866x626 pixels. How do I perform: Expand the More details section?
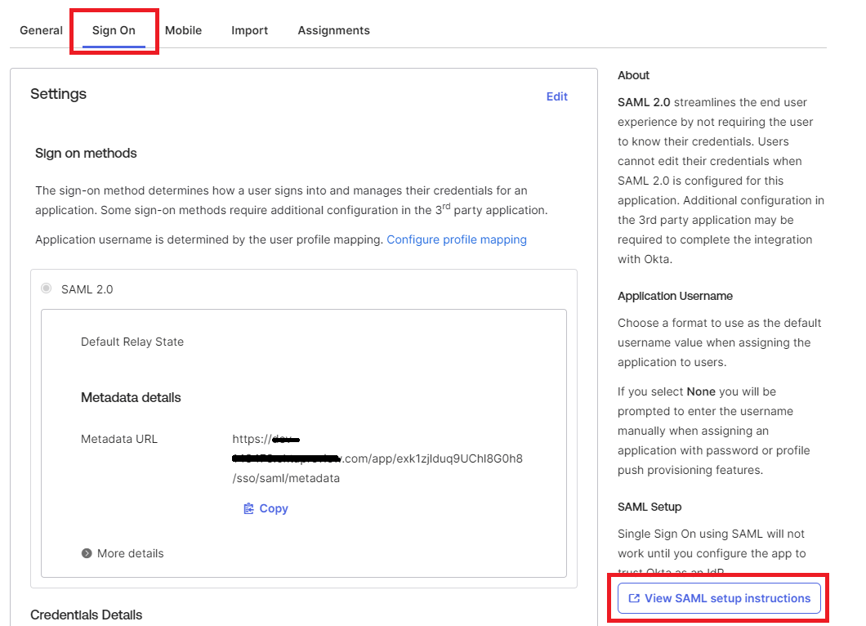point(130,553)
